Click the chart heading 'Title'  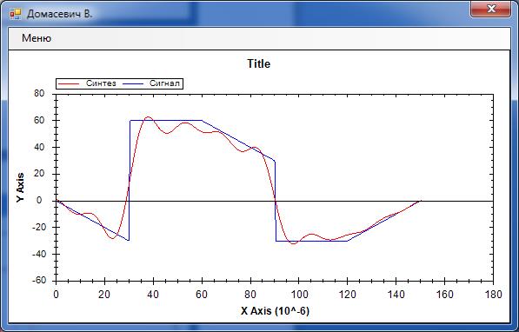pos(259,63)
